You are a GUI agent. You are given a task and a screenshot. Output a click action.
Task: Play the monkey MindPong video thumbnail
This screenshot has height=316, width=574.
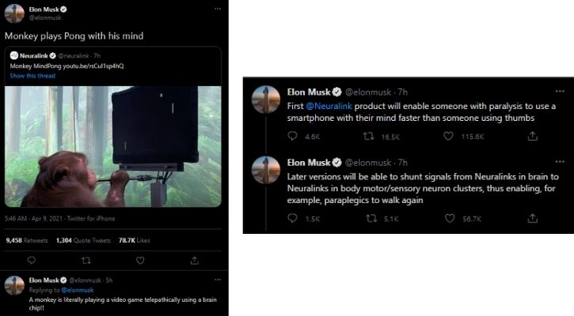point(113,146)
